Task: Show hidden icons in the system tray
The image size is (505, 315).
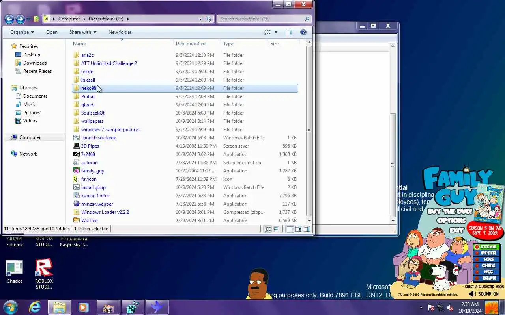Action: [x=421, y=308]
